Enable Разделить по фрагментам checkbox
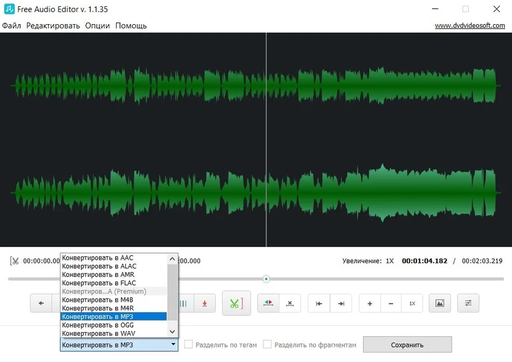This screenshot has width=512, height=362. coord(268,344)
